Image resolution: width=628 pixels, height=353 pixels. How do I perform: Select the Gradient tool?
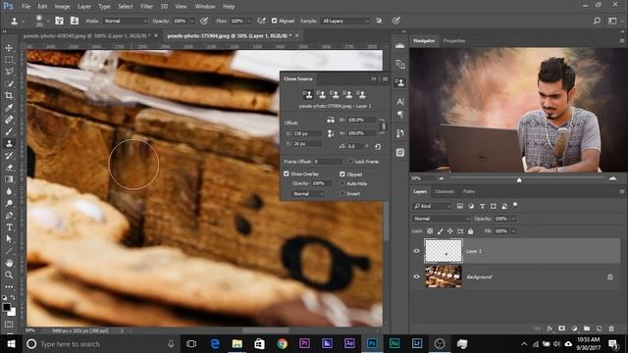pos(9,179)
